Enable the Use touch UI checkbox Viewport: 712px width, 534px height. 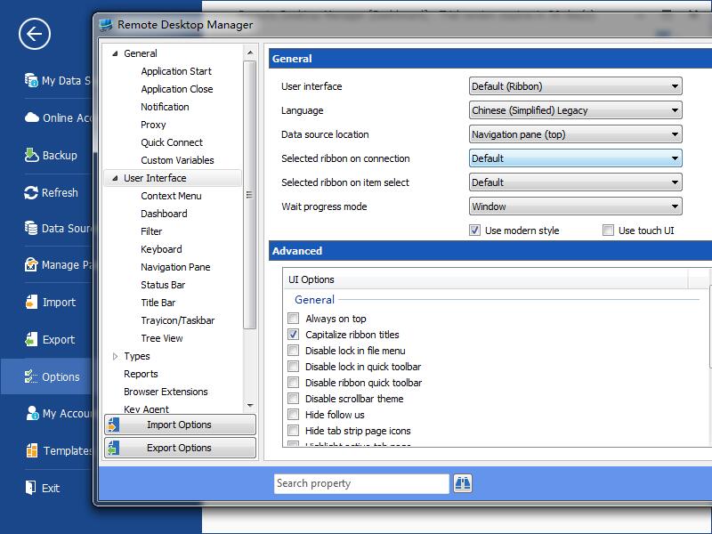pyautogui.click(x=608, y=231)
